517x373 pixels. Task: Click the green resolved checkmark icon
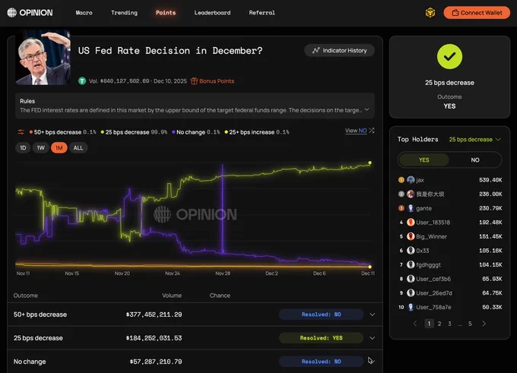449,57
